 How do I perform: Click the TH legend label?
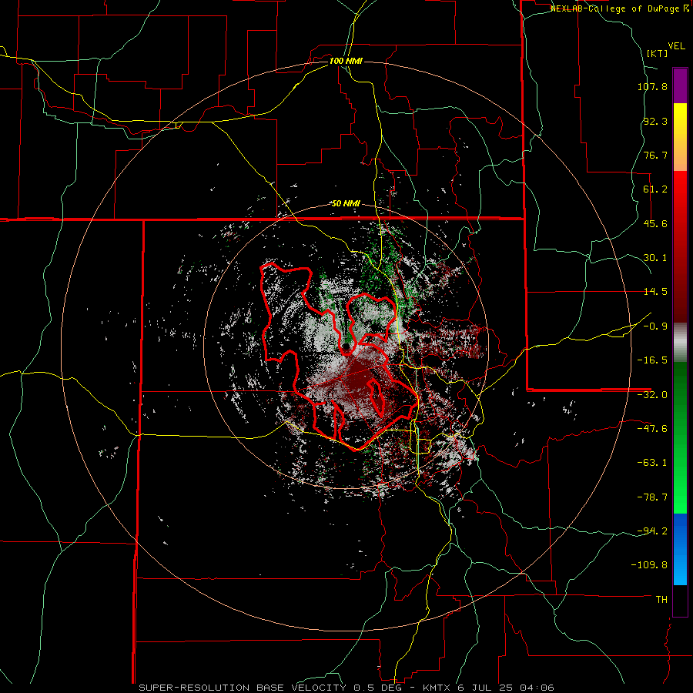pyautogui.click(x=661, y=600)
